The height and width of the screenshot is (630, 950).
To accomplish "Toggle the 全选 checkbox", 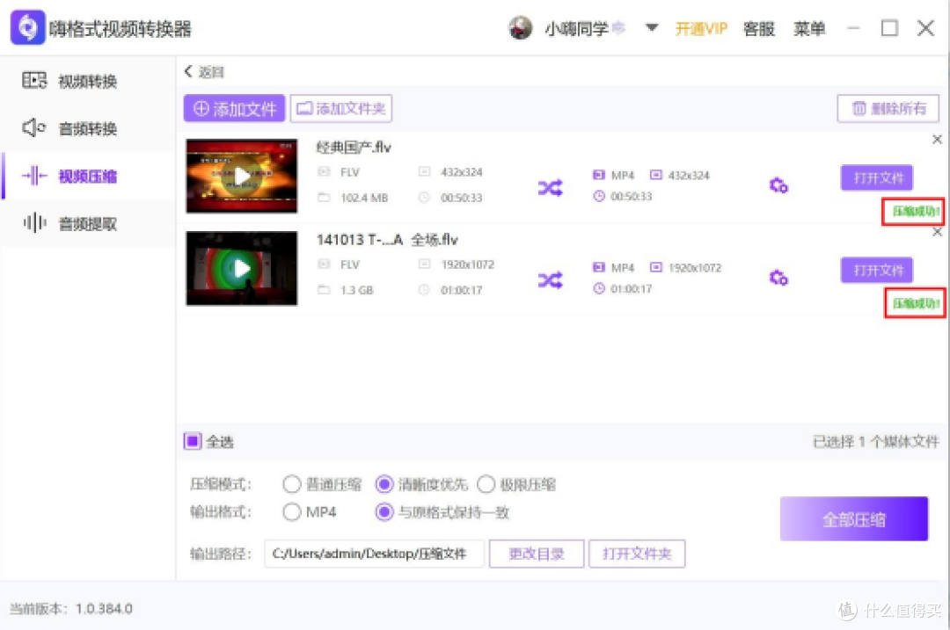I will [193, 441].
